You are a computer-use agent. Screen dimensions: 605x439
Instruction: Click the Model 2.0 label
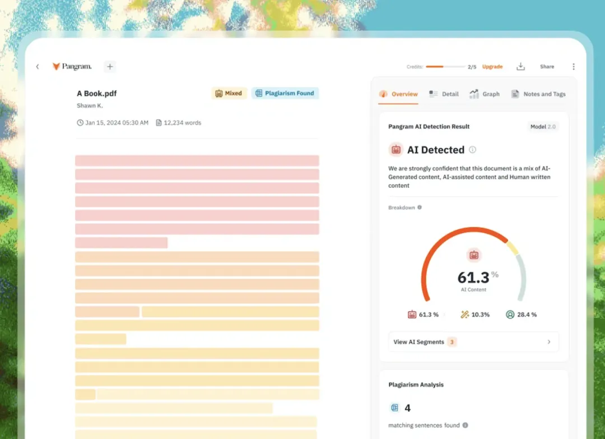pyautogui.click(x=543, y=127)
